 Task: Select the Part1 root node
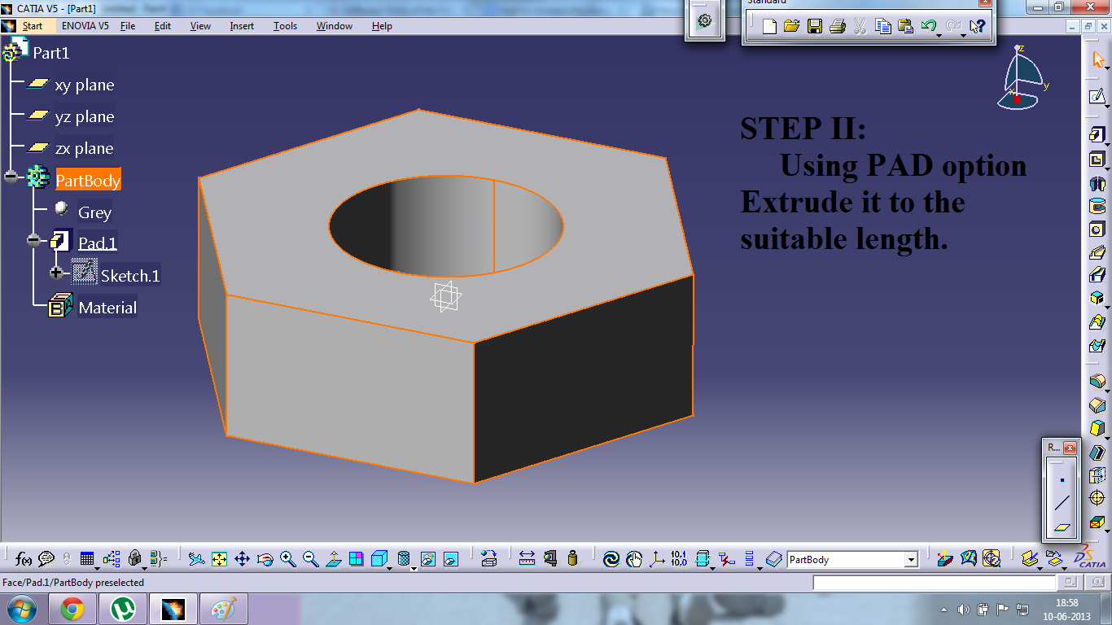tap(50, 53)
